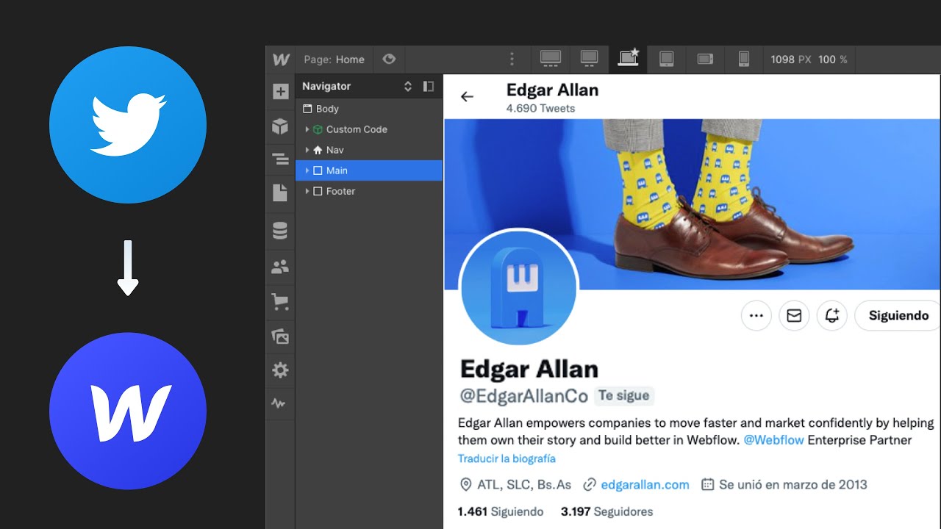Open the CMS collections database panel
The image size is (941, 529).
click(x=280, y=231)
